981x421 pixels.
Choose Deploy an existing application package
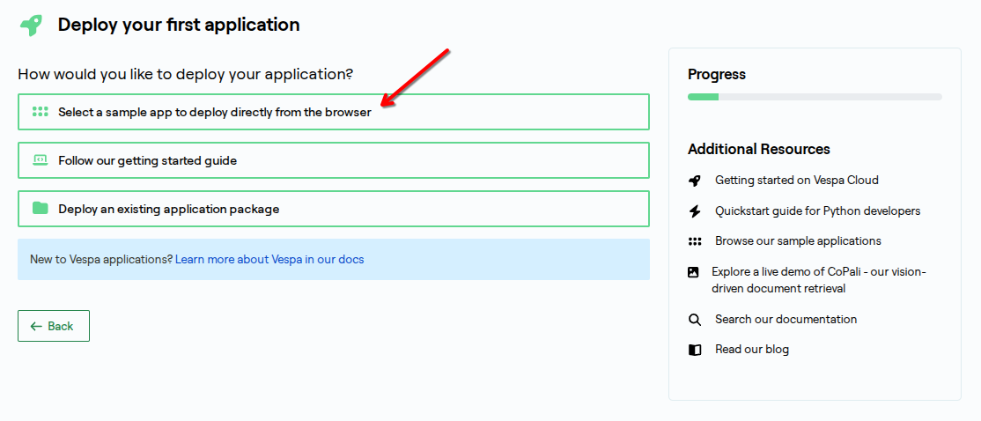coord(169,210)
